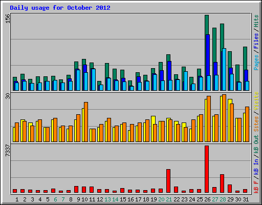Click the 30 value on the middle axis
262x205 pixels.
point(8,96)
